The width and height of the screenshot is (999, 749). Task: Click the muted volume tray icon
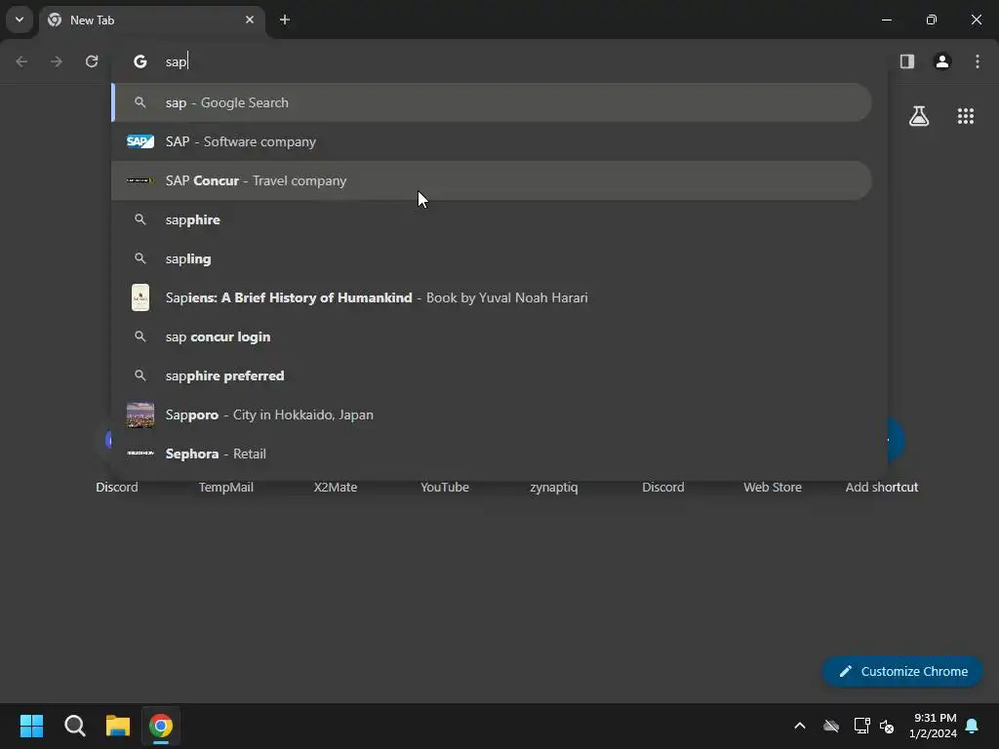tap(887, 726)
